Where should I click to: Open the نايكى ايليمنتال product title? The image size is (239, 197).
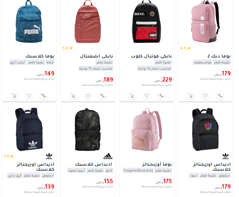click(97, 56)
